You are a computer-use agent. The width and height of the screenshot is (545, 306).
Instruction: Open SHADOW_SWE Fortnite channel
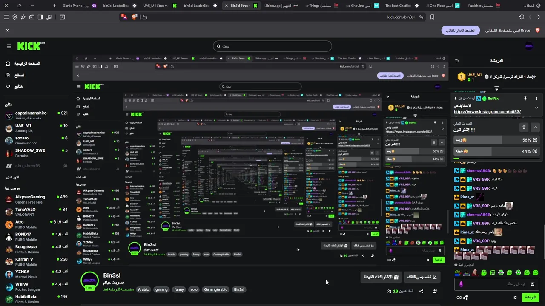(36, 153)
